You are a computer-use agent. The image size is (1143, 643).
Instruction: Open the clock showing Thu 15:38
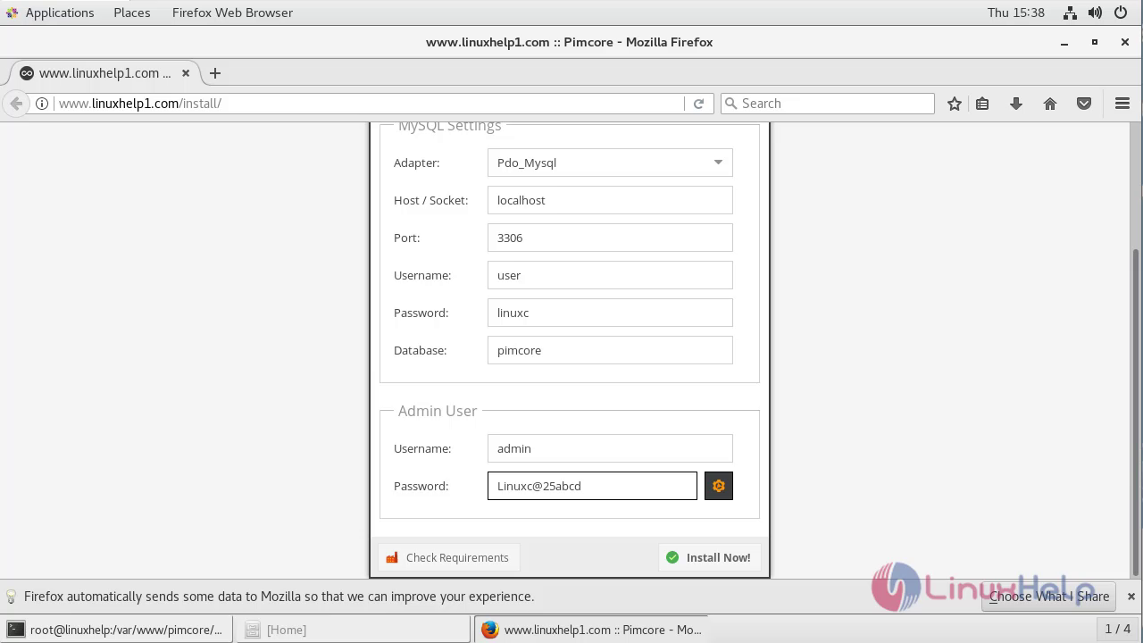(1015, 13)
